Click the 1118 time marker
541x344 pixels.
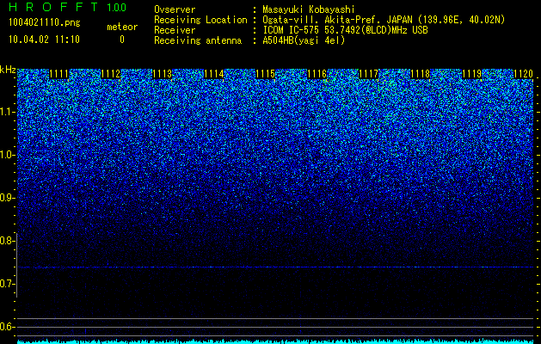421,74
